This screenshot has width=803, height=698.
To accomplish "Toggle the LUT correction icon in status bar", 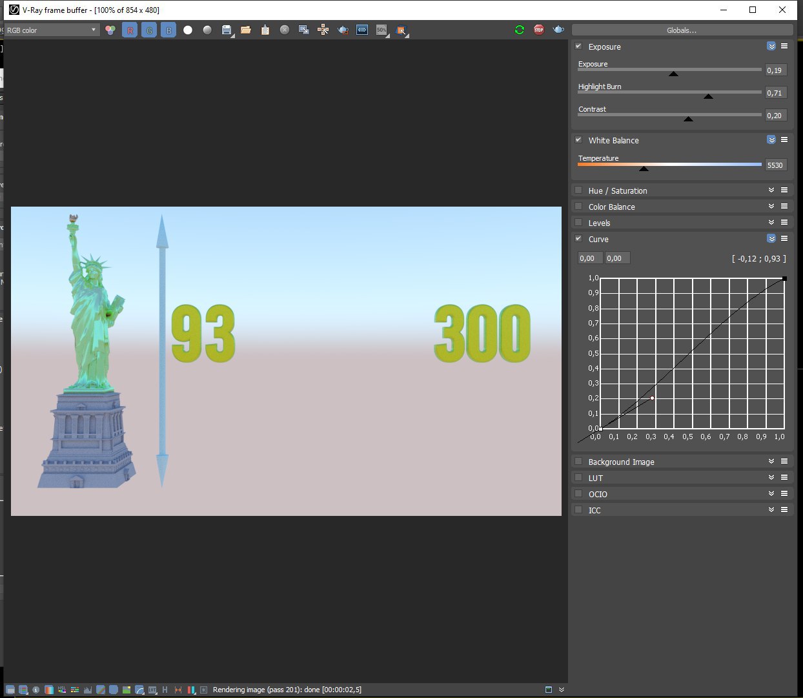I will pos(152,690).
